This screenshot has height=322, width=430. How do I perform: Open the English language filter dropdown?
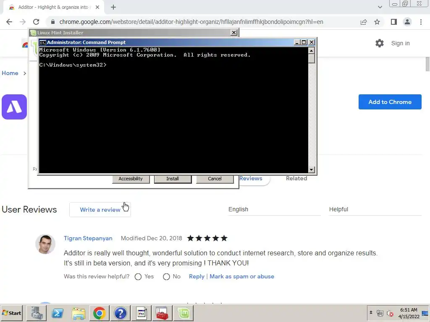[274, 210]
